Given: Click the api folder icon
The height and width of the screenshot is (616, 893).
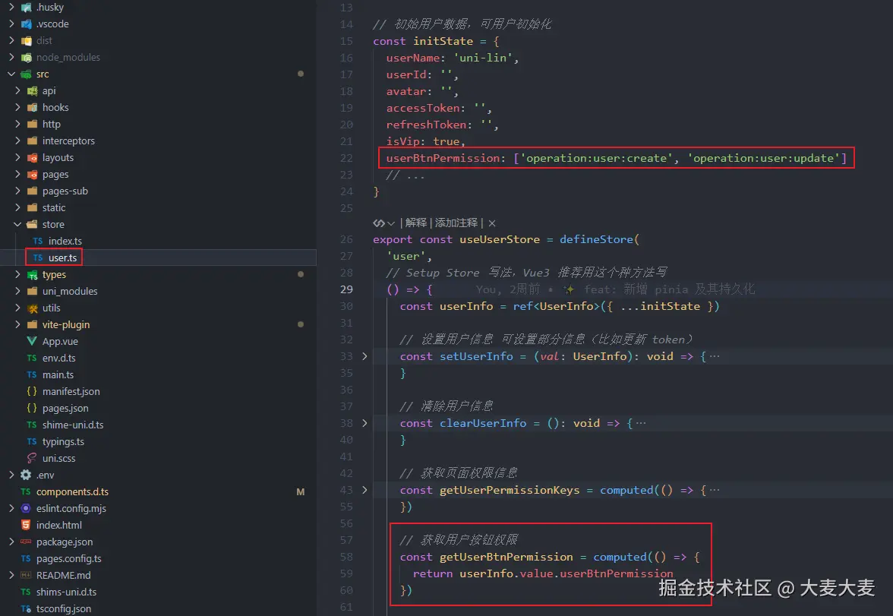Looking at the screenshot, I should click(33, 90).
